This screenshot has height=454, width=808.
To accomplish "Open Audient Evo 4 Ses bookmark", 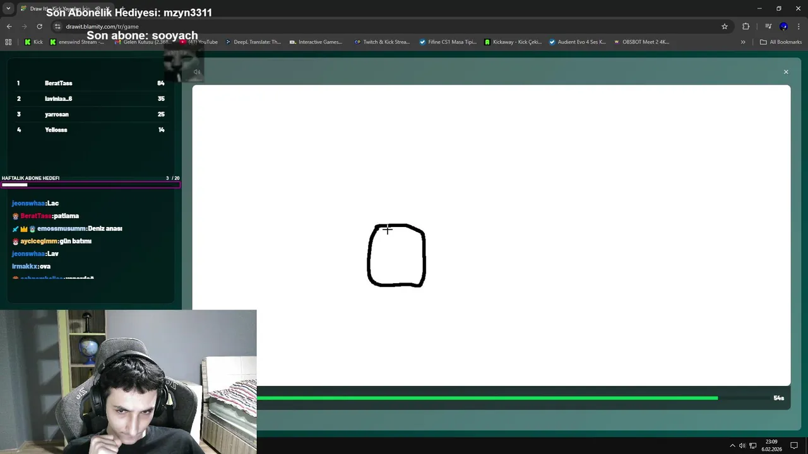I will [577, 42].
